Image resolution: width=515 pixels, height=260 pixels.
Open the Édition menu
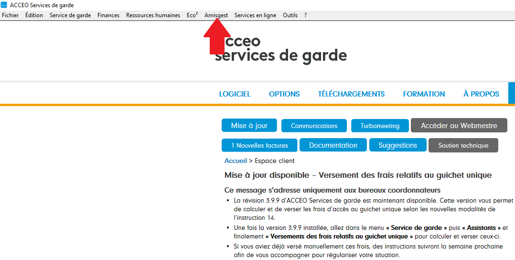point(34,15)
